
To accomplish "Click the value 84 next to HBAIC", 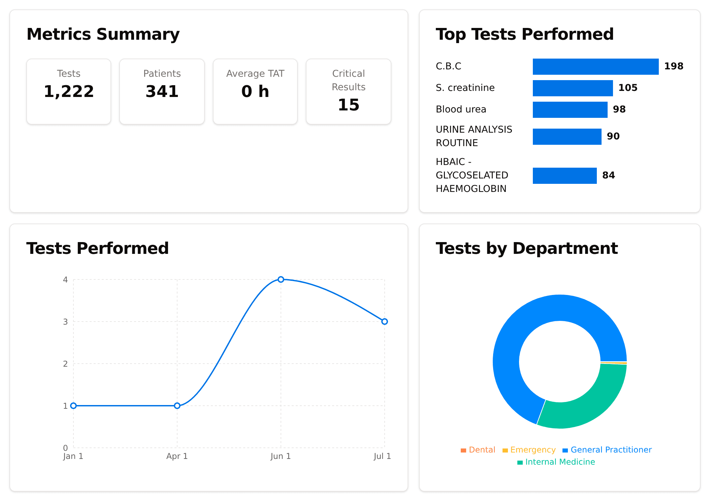I will [608, 175].
